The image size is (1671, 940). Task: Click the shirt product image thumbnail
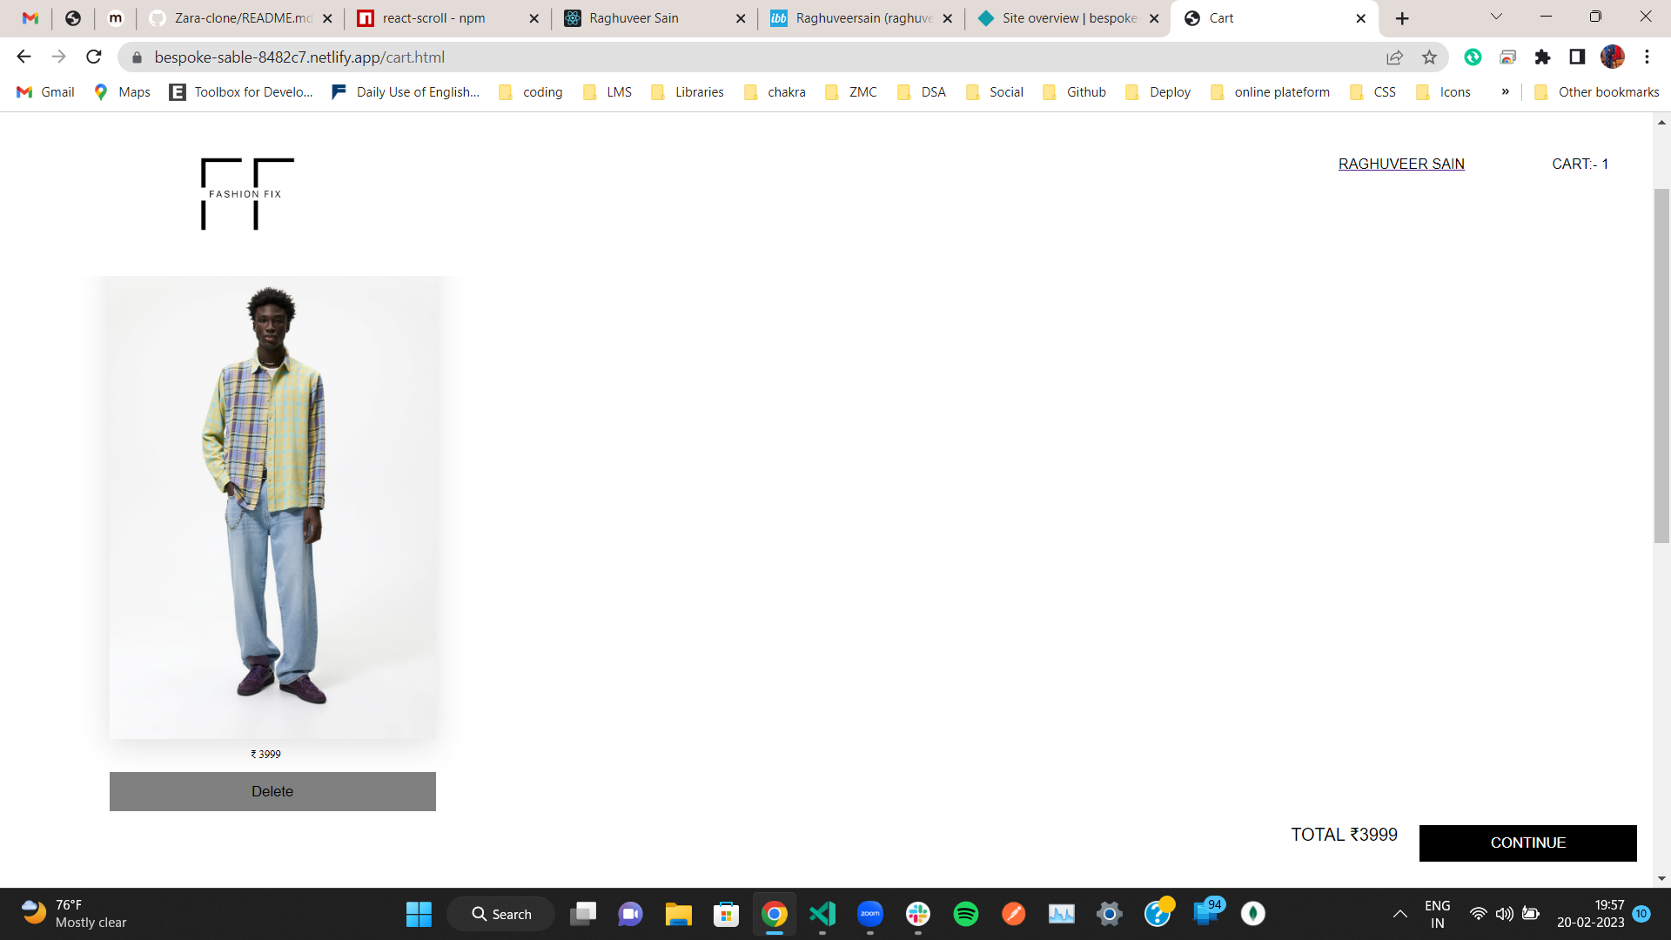click(272, 507)
